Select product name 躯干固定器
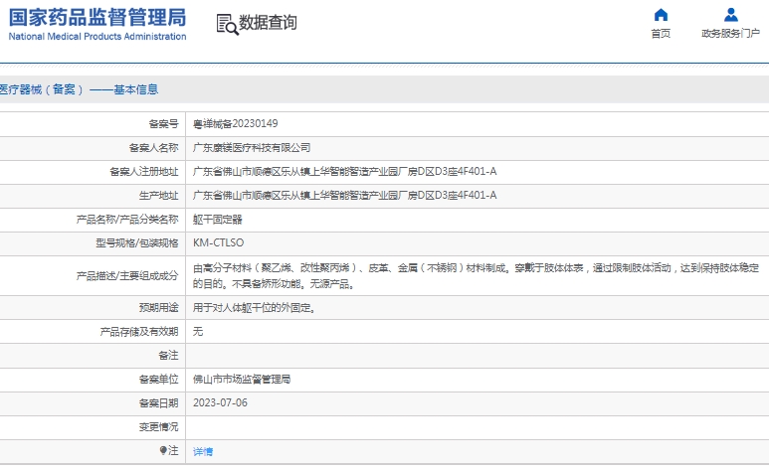Image resolution: width=769 pixels, height=470 pixels. (217, 220)
